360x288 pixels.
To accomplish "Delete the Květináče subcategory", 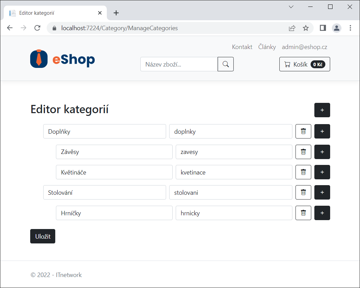I will [303, 172].
